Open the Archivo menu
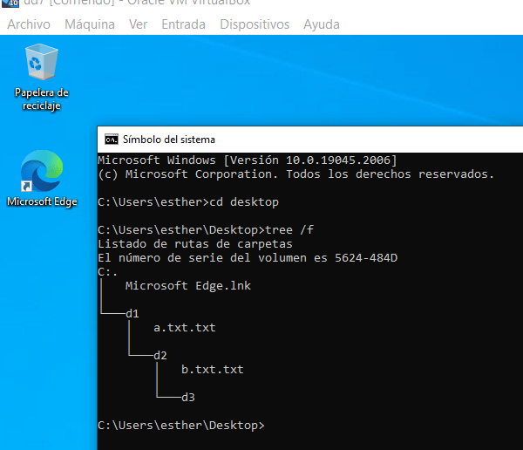Viewport: 523px width, 450px height. (x=29, y=24)
